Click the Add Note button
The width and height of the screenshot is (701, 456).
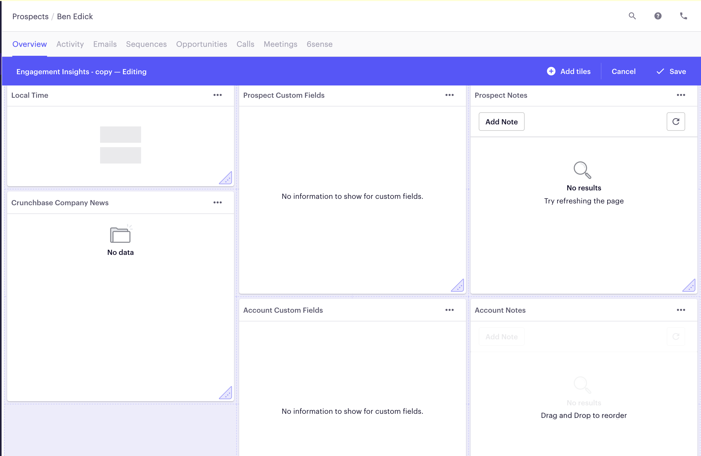click(x=501, y=122)
